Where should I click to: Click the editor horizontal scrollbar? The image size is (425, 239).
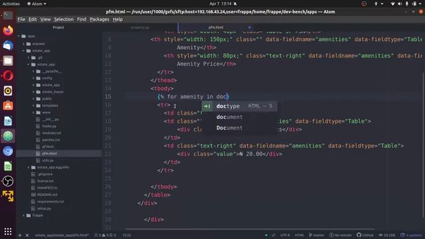(x=250, y=229)
